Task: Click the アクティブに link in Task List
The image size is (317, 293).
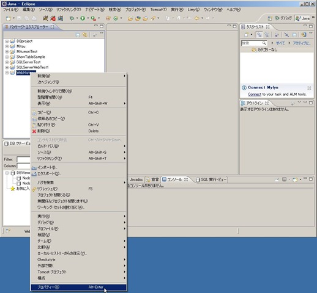Action: point(302,43)
